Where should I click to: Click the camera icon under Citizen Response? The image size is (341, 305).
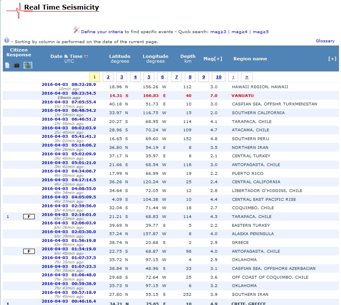(x=16, y=65)
